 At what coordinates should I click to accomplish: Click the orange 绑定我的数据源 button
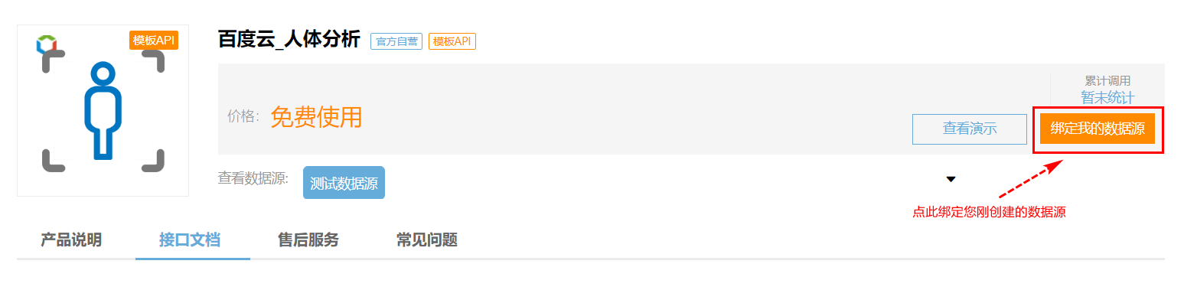(1098, 129)
